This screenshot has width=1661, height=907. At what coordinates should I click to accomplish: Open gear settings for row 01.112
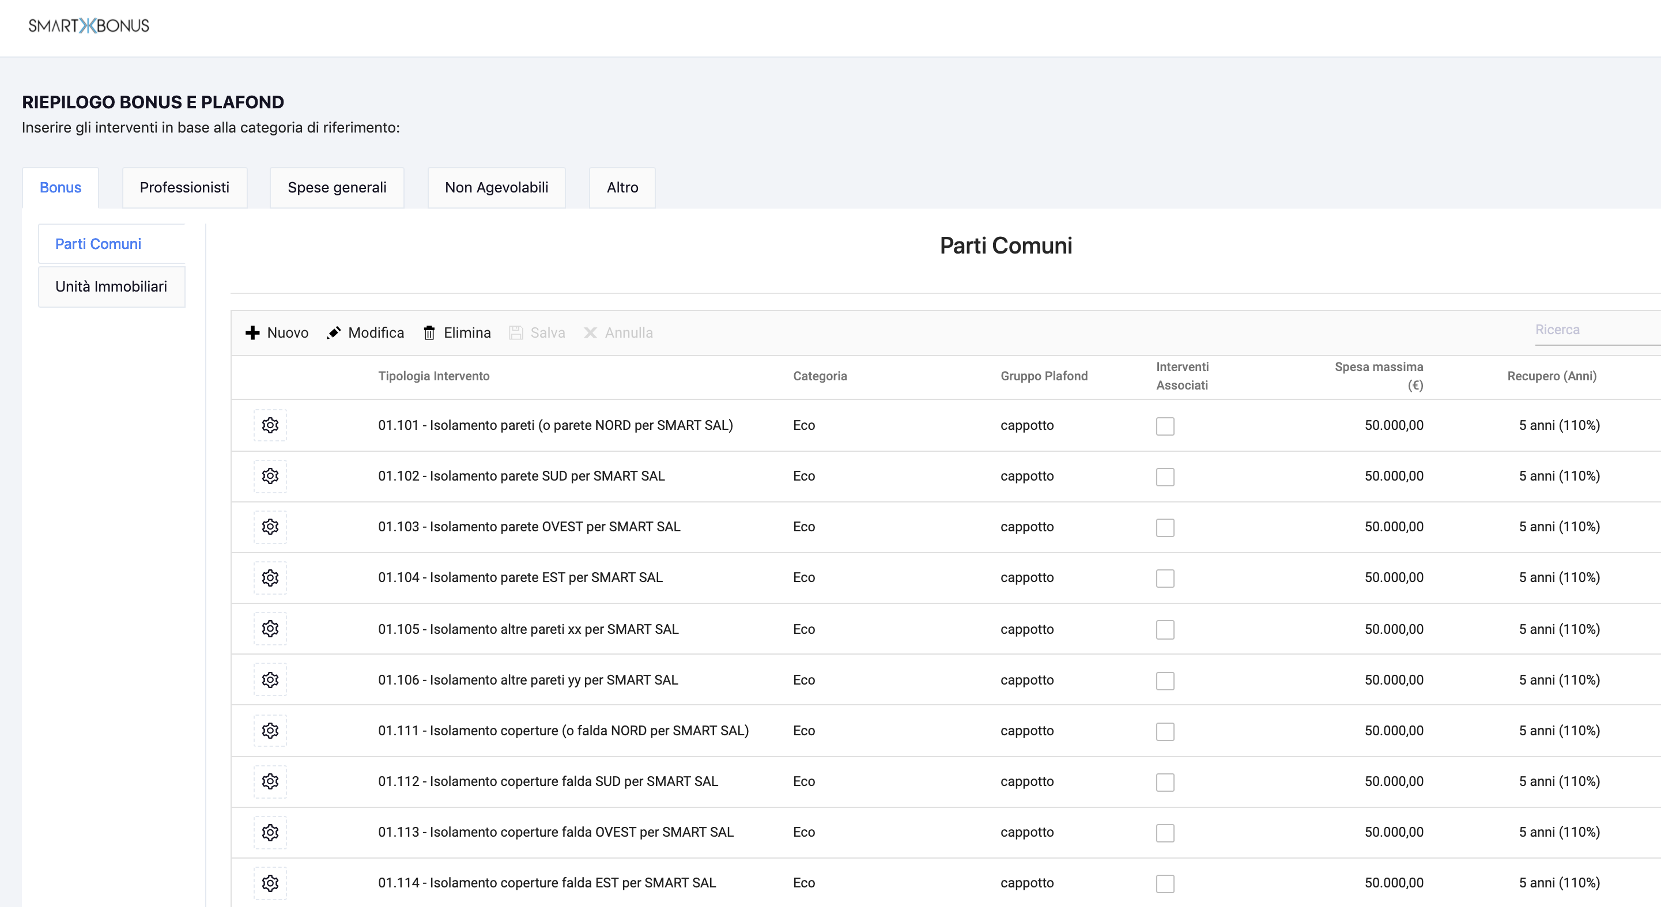coord(270,782)
